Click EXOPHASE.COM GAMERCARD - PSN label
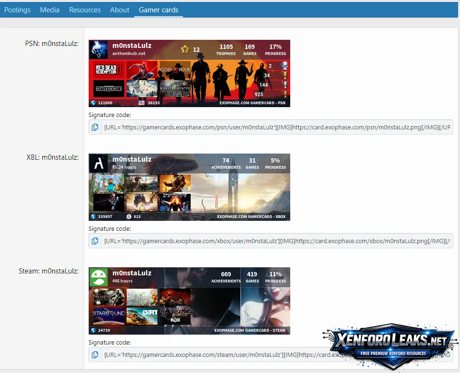This screenshot has width=460, height=373. point(252,103)
